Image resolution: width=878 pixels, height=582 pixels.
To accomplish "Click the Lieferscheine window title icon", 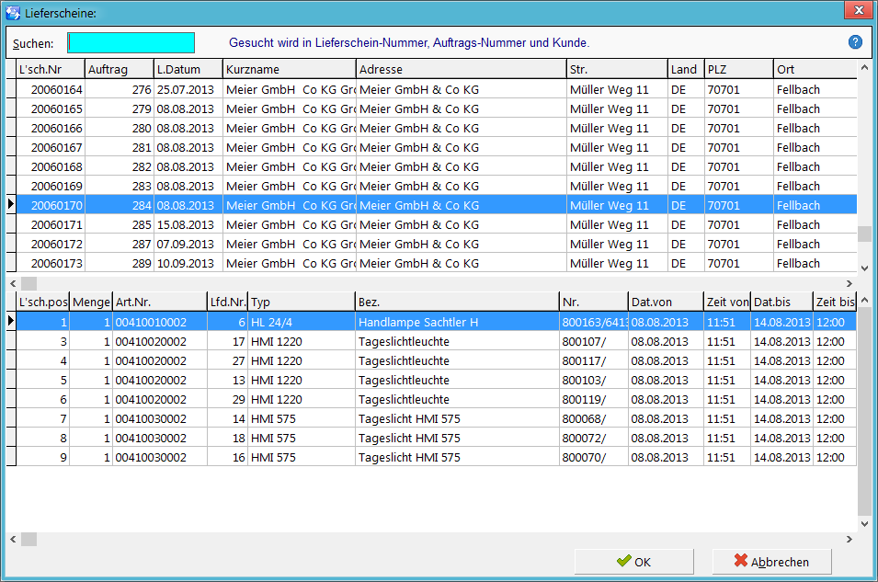I will [x=13, y=12].
